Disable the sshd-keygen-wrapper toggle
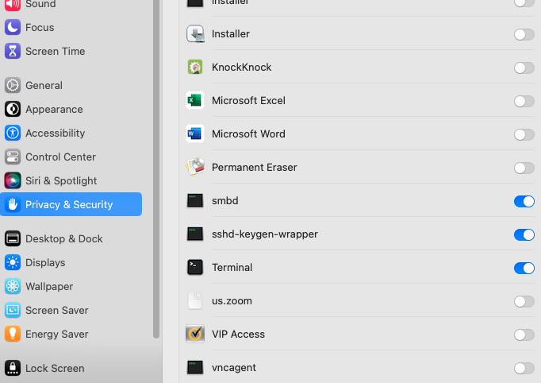Viewport: 541px width, 383px height. (524, 234)
